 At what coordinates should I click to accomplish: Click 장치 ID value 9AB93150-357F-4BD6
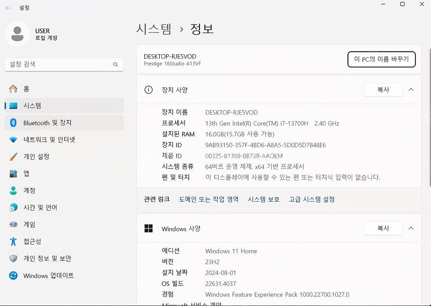(266, 145)
